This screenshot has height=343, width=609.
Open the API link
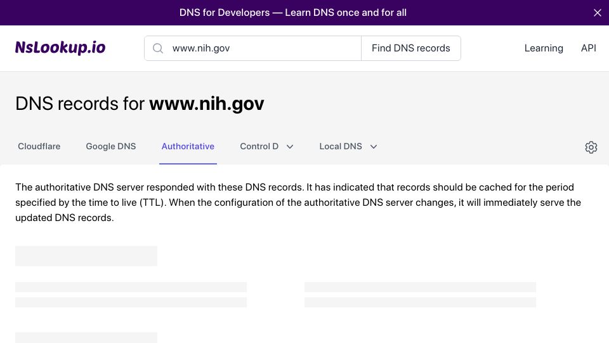589,48
